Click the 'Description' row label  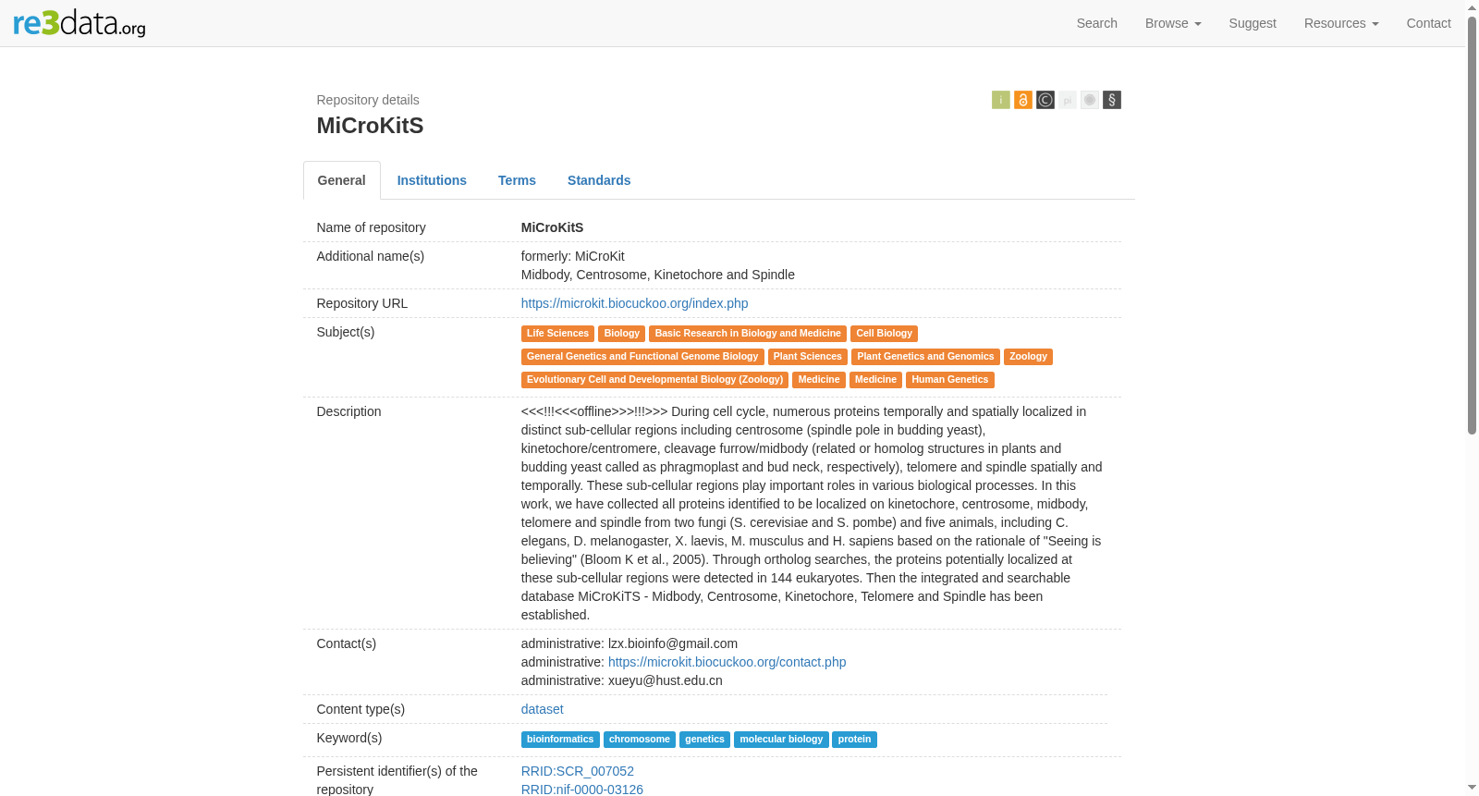[x=349, y=411]
